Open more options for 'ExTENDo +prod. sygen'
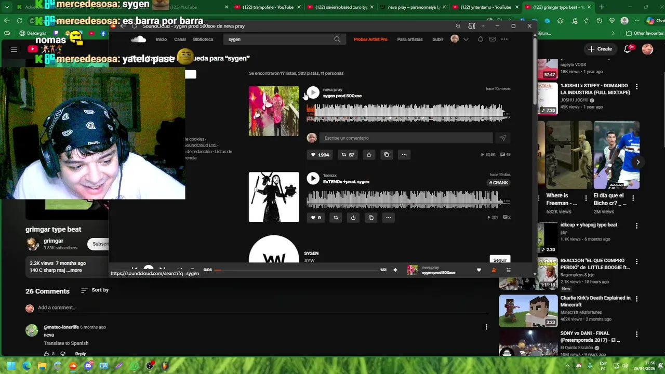 pos(389,218)
